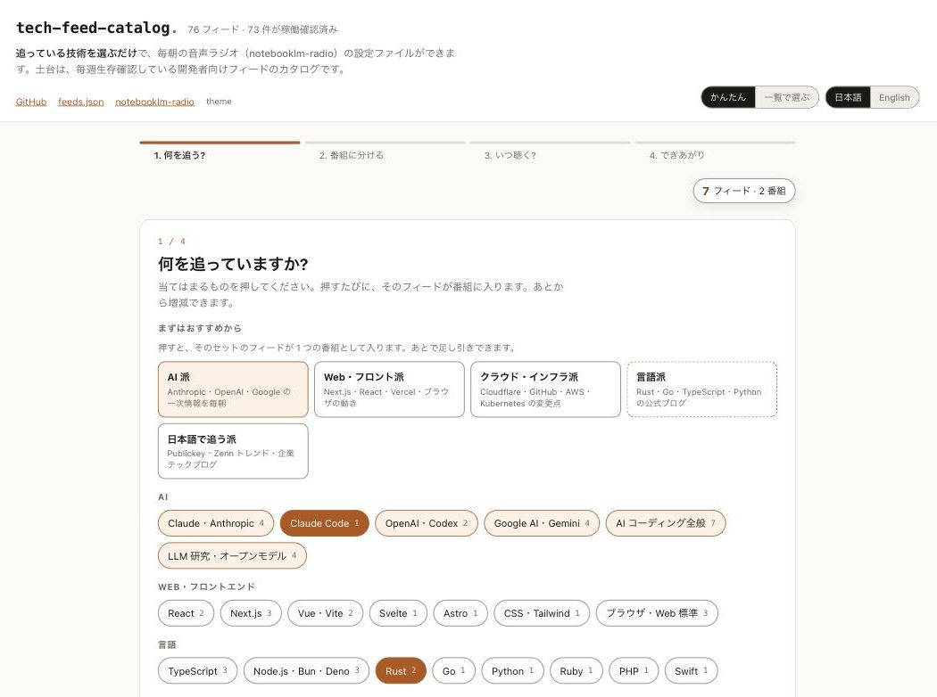Select the CSS・Tailwind chip

542,613
